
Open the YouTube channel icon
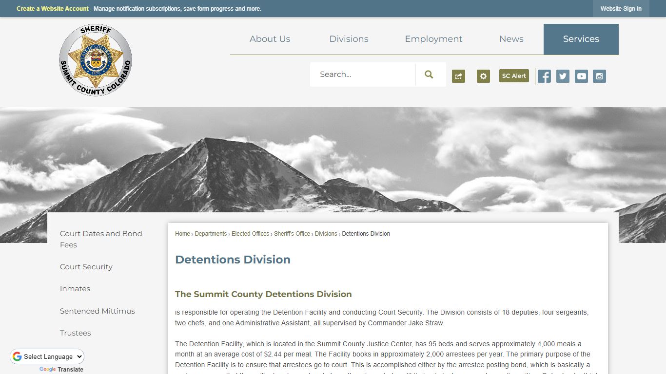tap(581, 76)
